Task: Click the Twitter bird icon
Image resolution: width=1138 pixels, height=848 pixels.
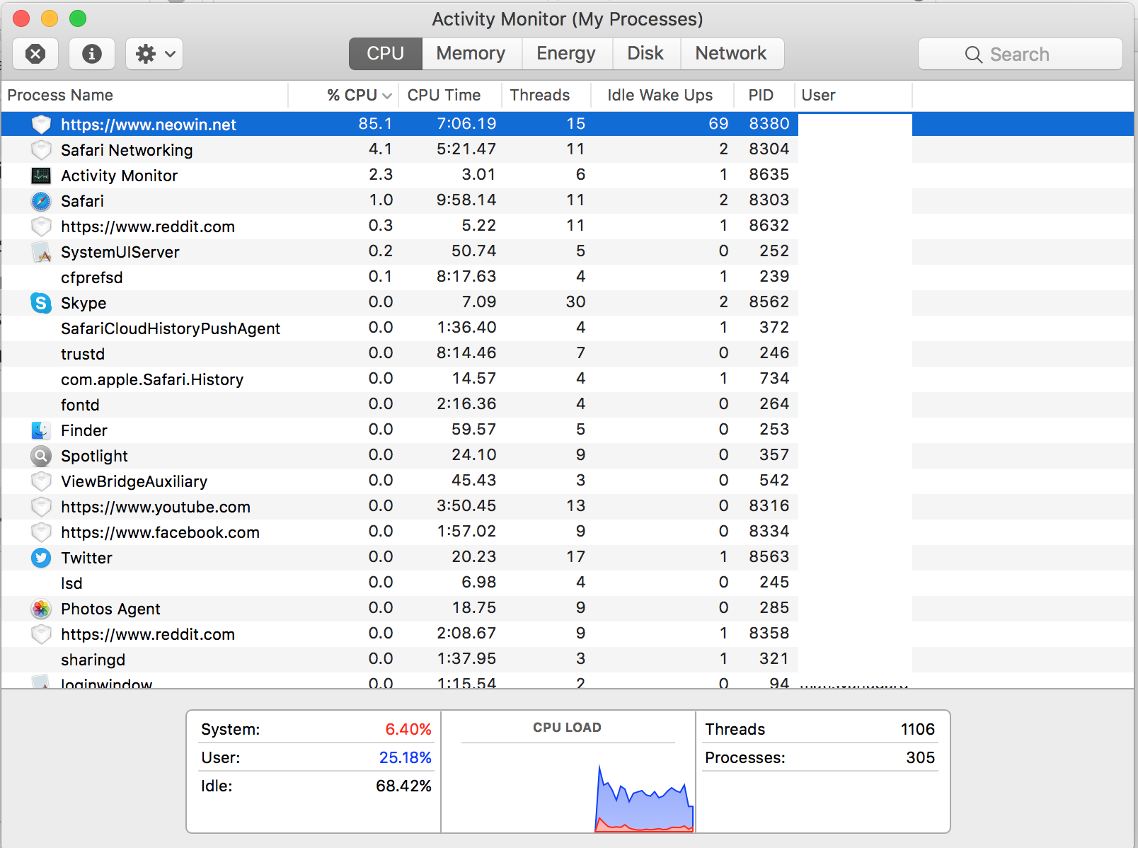Action: coord(42,558)
